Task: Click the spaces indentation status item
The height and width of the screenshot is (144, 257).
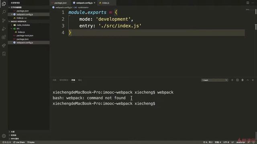Action: (x=218, y=142)
